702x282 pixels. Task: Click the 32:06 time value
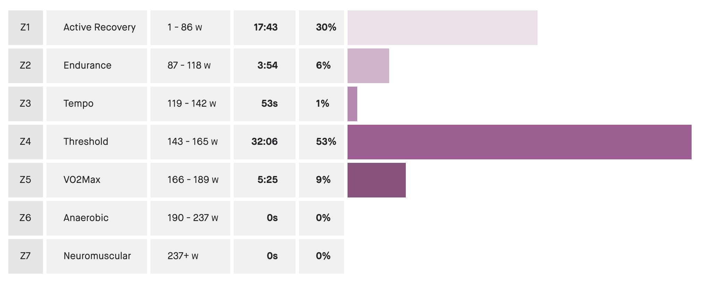click(264, 142)
